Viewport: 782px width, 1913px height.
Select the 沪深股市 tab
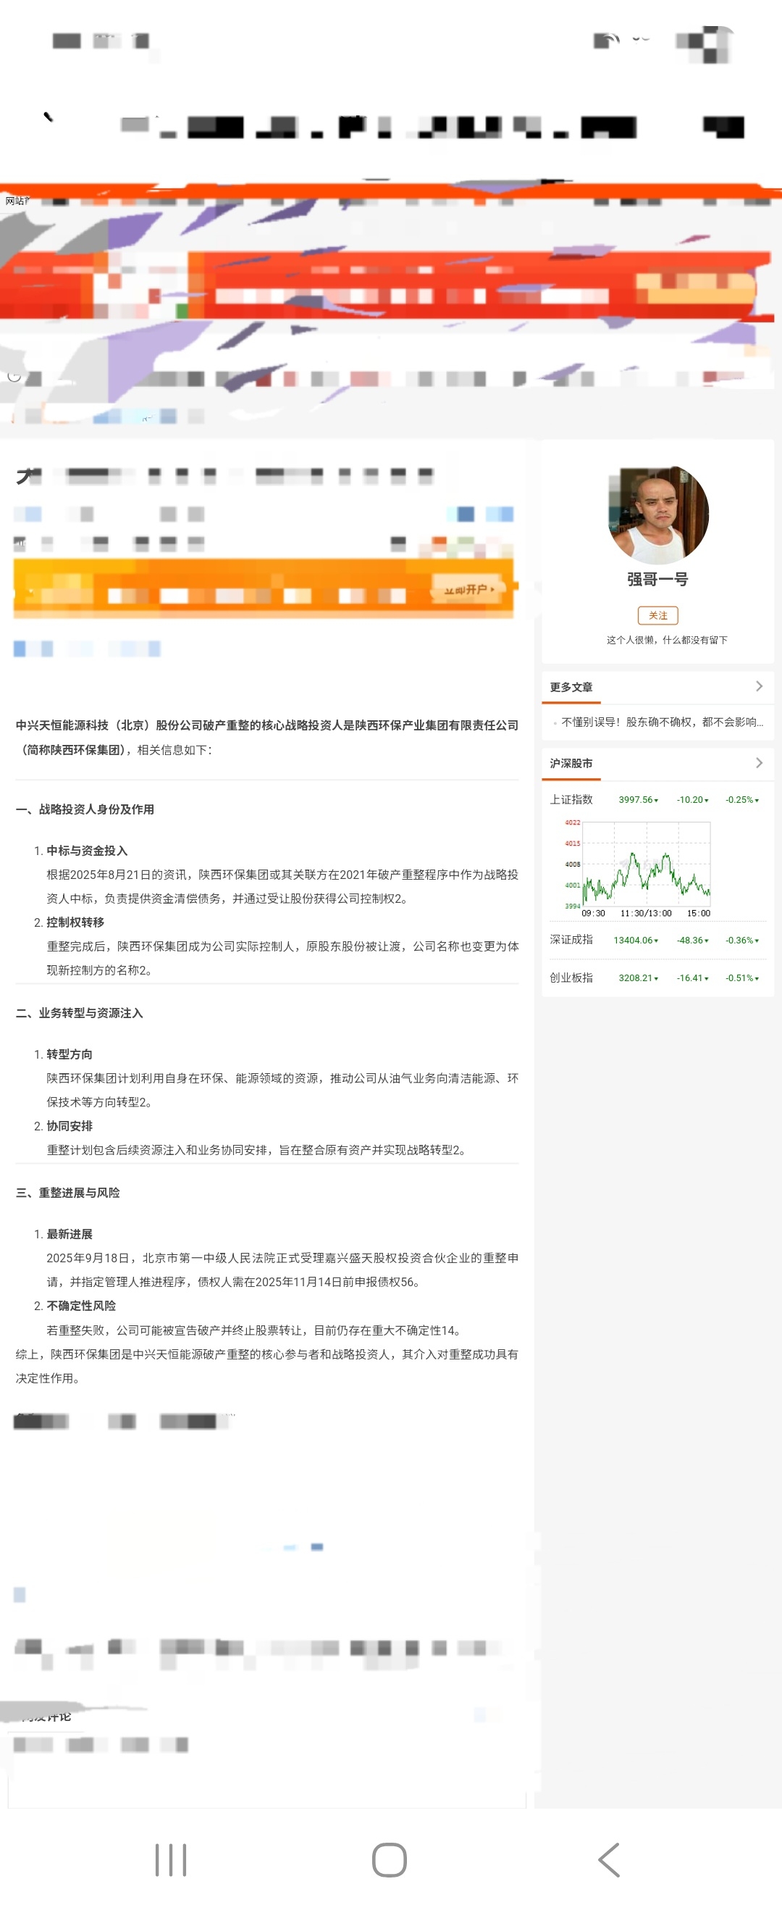[x=571, y=764]
